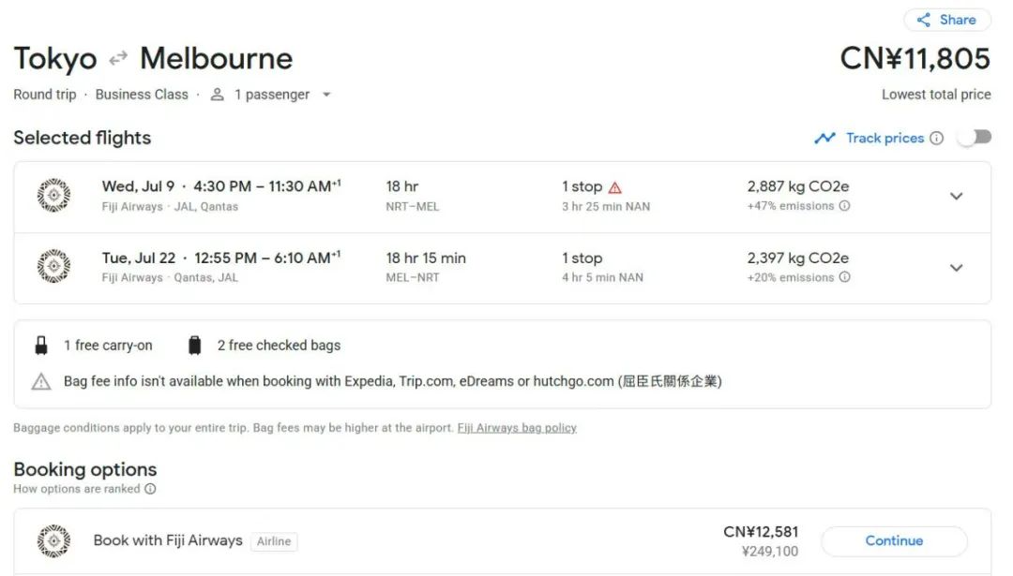Click the '2,887 kg CO2e' emissions value
The width and height of the screenshot is (1013, 576).
point(798,186)
